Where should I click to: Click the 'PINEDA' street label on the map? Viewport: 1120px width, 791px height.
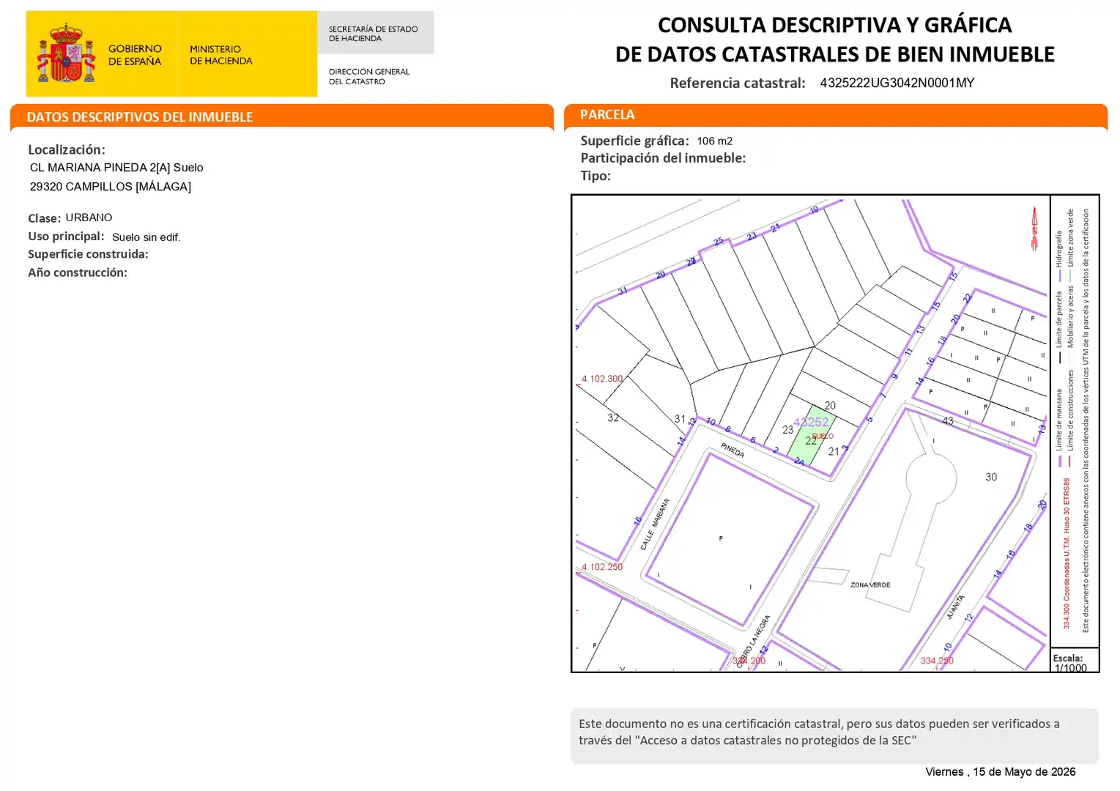pyautogui.click(x=732, y=450)
